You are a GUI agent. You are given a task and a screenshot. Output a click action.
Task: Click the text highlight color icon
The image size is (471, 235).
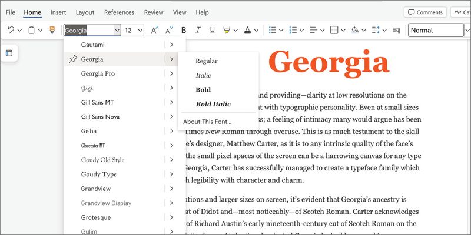(x=227, y=30)
